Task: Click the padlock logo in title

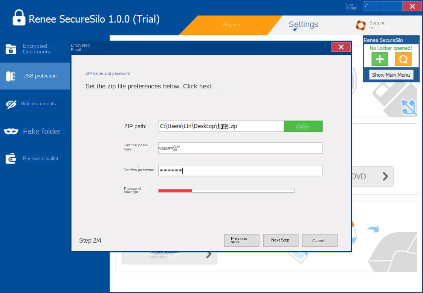Action: 19,18
